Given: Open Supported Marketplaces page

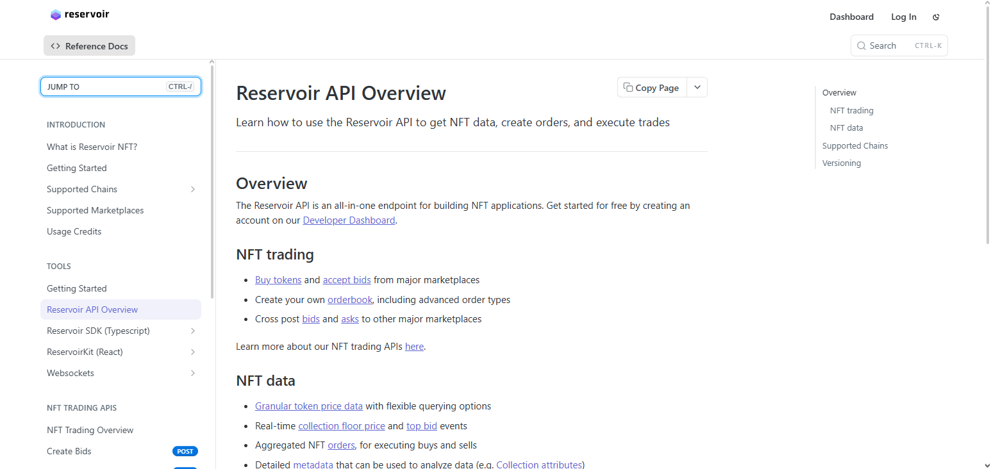Looking at the screenshot, I should (95, 210).
